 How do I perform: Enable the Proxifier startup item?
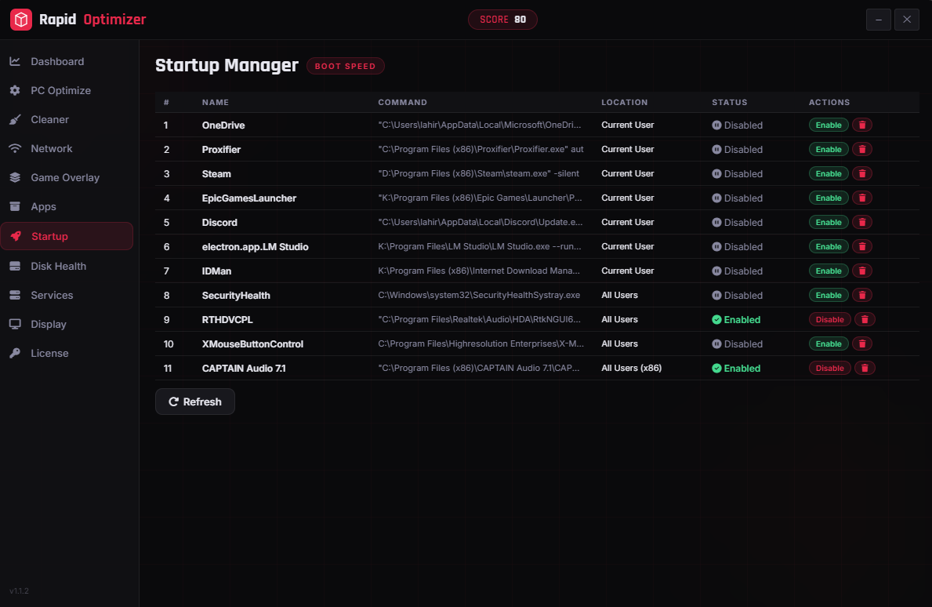(829, 149)
